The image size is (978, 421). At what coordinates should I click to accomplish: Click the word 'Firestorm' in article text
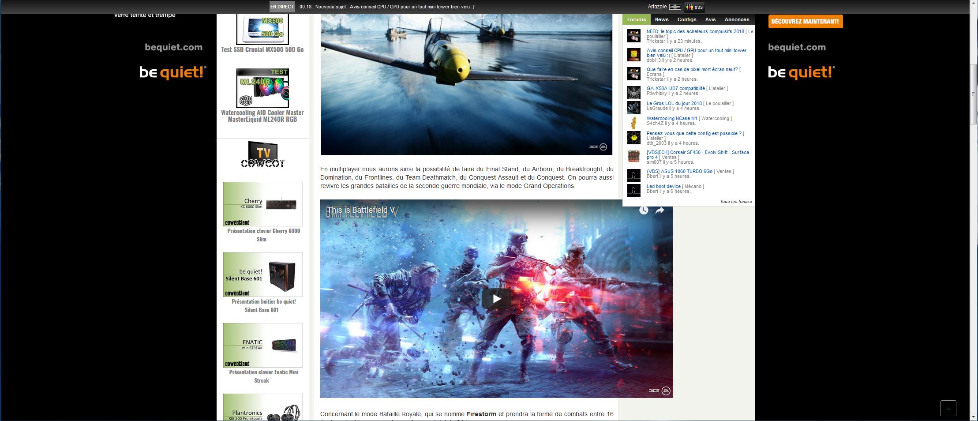point(481,414)
